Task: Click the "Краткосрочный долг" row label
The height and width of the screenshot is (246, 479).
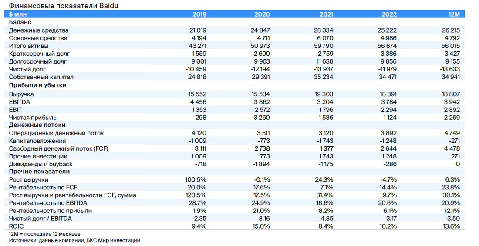Action: pos(39,54)
